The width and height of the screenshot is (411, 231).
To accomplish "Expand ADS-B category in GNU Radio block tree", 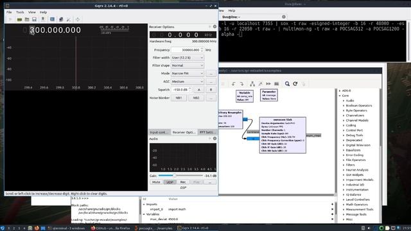I will point(340,91).
